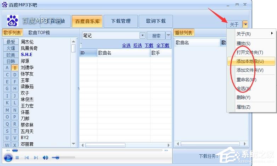Click search results horizontal scroll right arrow
The image size is (277, 166).
[x=169, y=145]
